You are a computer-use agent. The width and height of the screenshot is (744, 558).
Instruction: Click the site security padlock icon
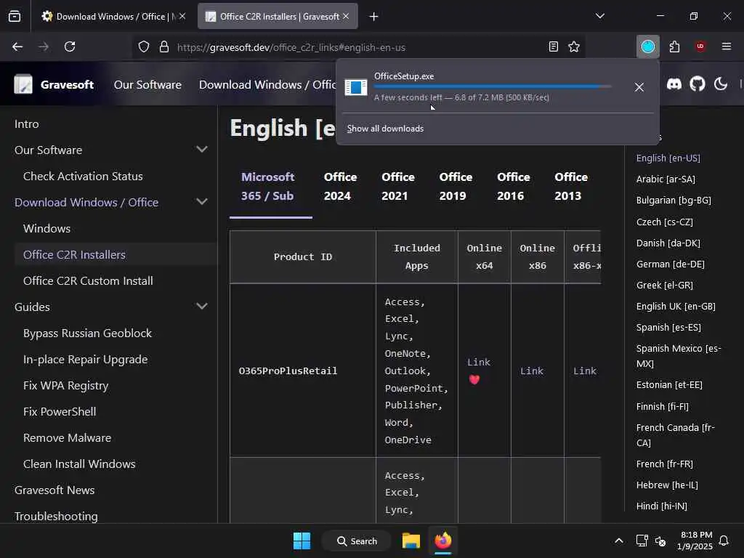coord(164,47)
